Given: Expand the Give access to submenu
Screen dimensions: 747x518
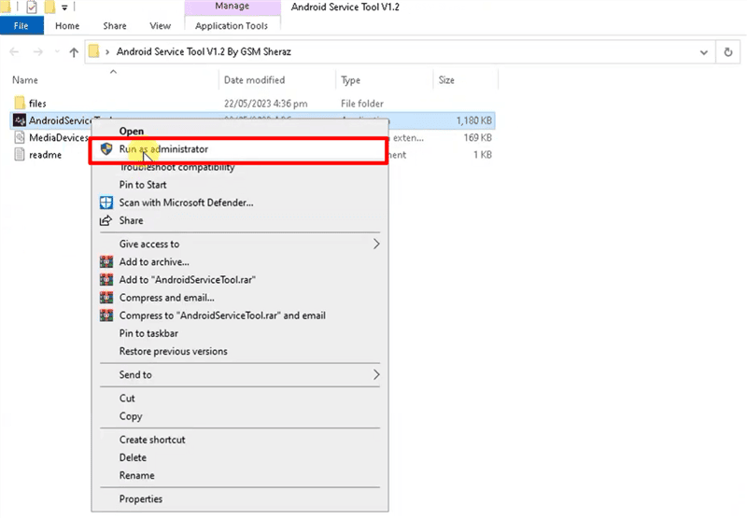Looking at the screenshot, I should (x=376, y=245).
